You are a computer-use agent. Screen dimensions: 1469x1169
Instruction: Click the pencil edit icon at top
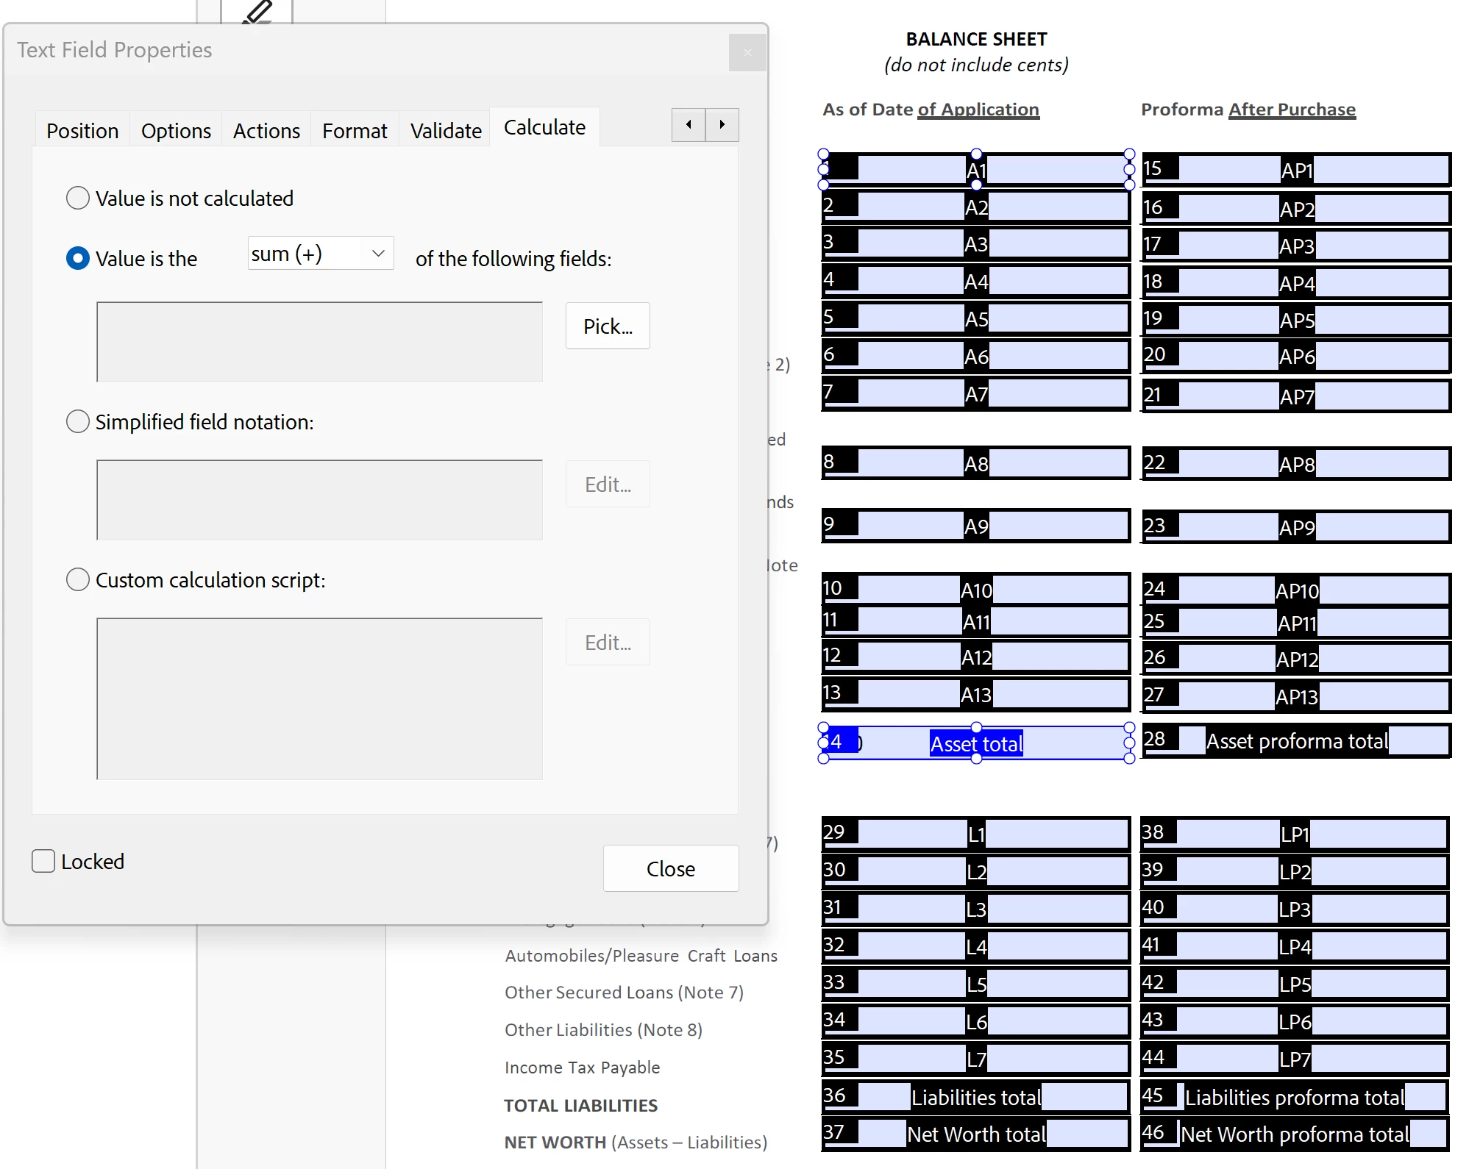257,12
